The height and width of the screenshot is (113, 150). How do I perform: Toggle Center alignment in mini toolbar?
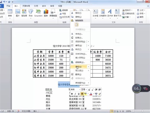82,94
